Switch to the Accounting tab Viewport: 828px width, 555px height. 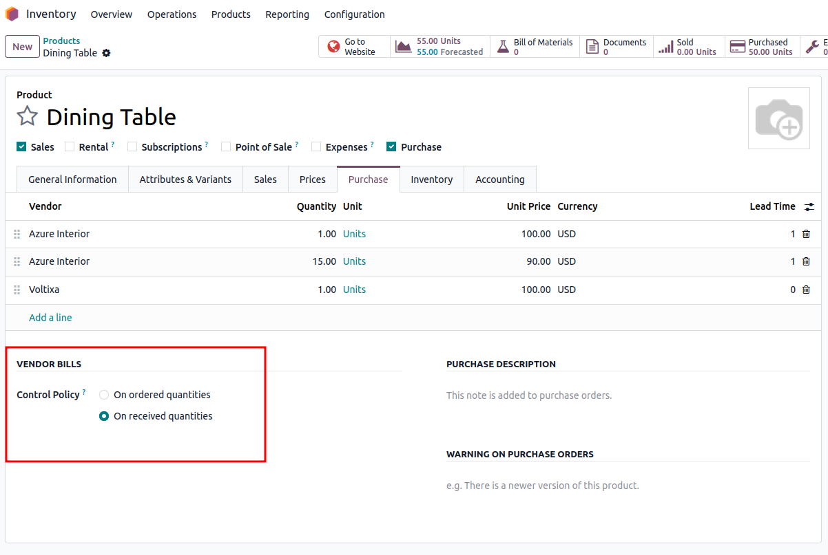click(499, 179)
